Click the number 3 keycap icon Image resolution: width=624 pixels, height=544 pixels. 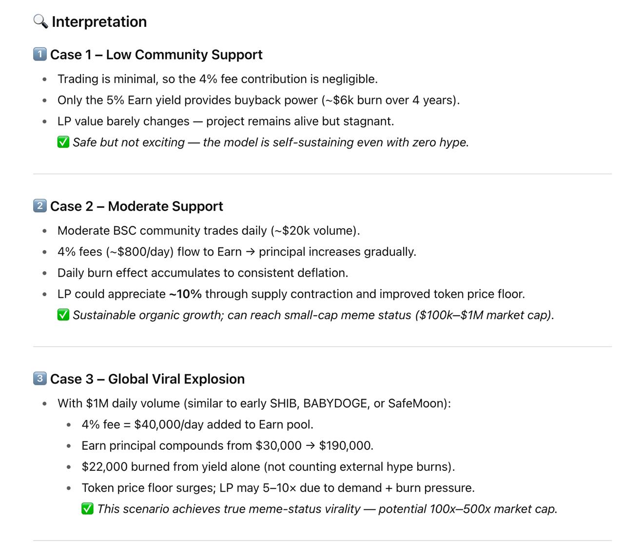(x=40, y=379)
